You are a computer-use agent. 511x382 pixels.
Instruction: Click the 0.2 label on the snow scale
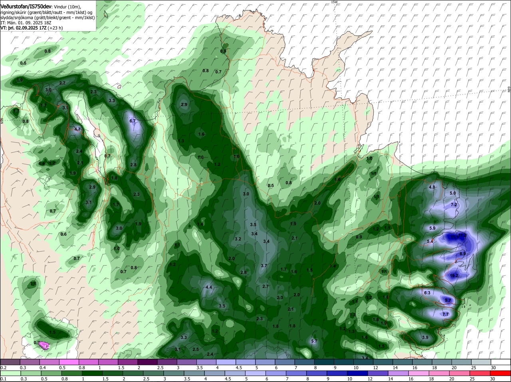click(x=4, y=367)
